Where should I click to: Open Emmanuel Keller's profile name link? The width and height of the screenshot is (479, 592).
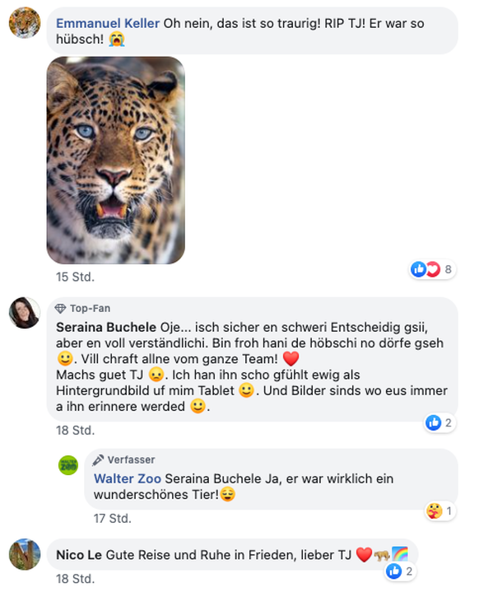108,23
